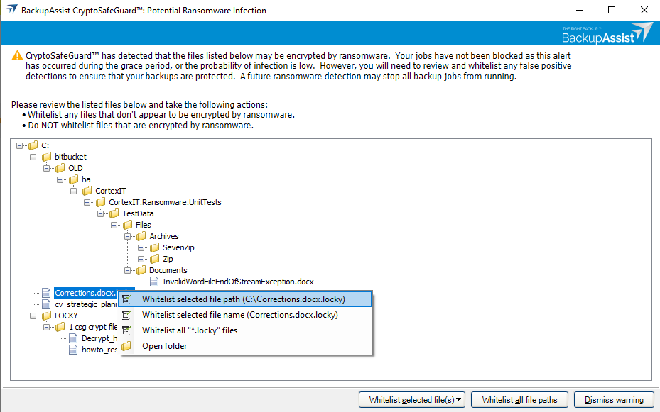Collapse the ba folder node
Viewport: 660px width, 412px height.
pos(60,179)
